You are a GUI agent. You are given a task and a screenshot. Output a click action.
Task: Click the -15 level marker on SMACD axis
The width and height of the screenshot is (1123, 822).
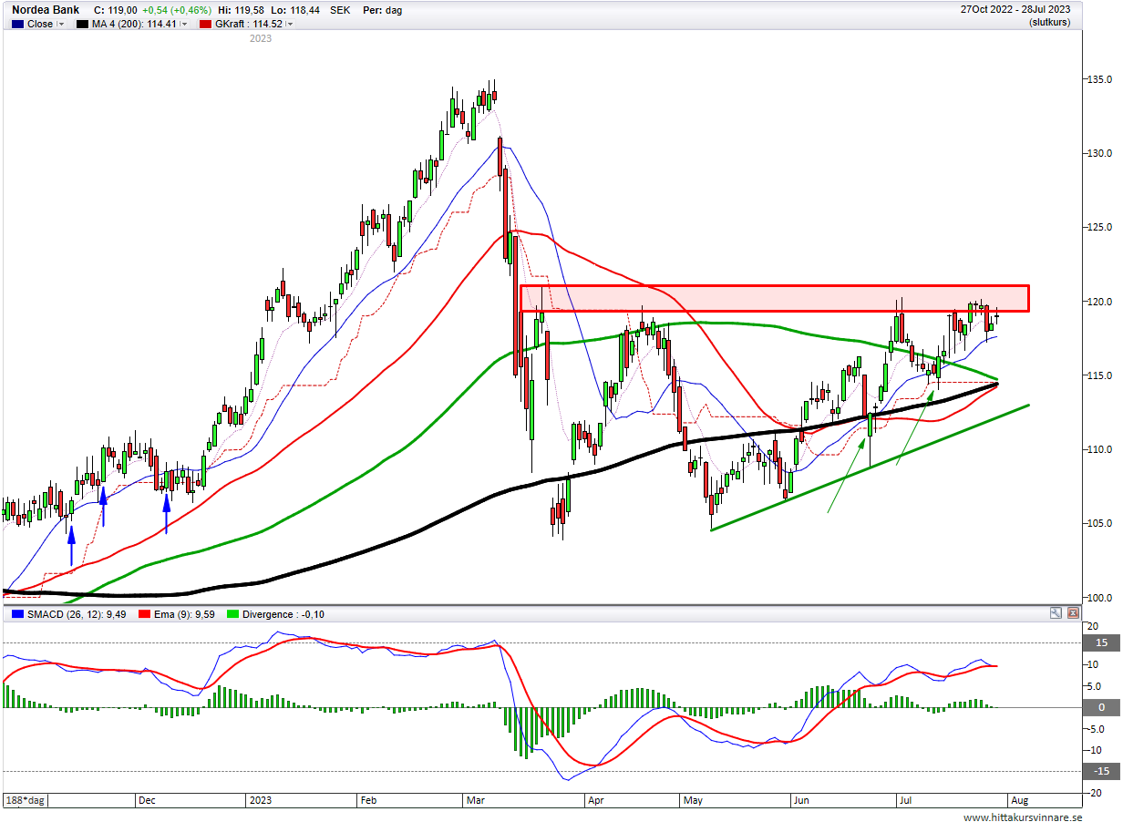[1101, 771]
